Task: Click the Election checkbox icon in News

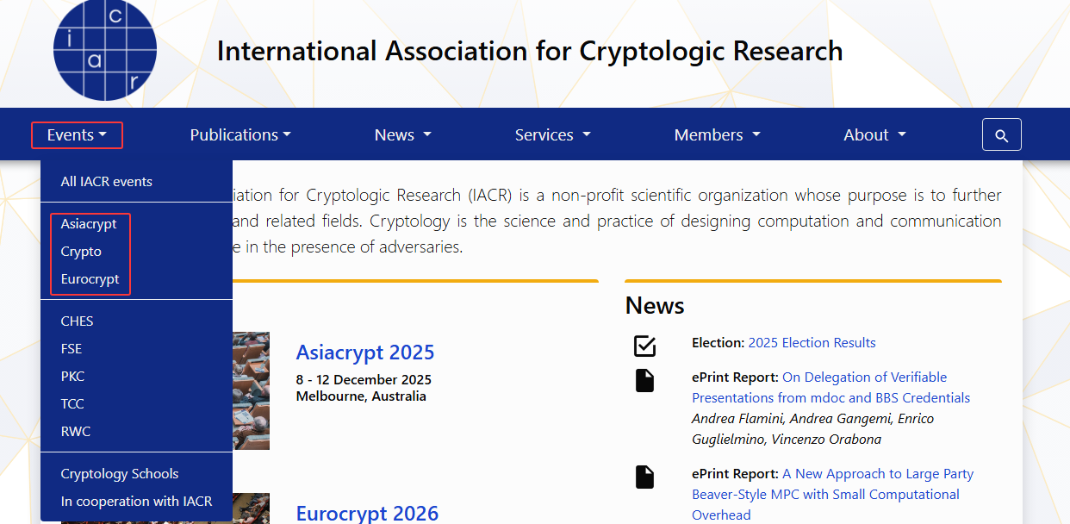Action: 644,345
